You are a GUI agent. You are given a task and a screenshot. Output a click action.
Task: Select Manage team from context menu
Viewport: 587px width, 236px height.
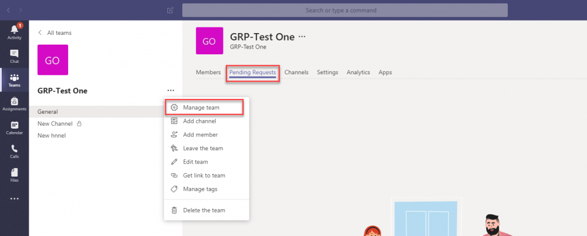(201, 107)
